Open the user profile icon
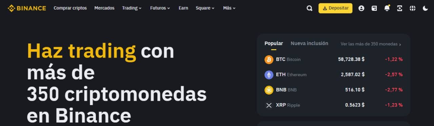This screenshot has height=126, width=434. [x=361, y=8]
